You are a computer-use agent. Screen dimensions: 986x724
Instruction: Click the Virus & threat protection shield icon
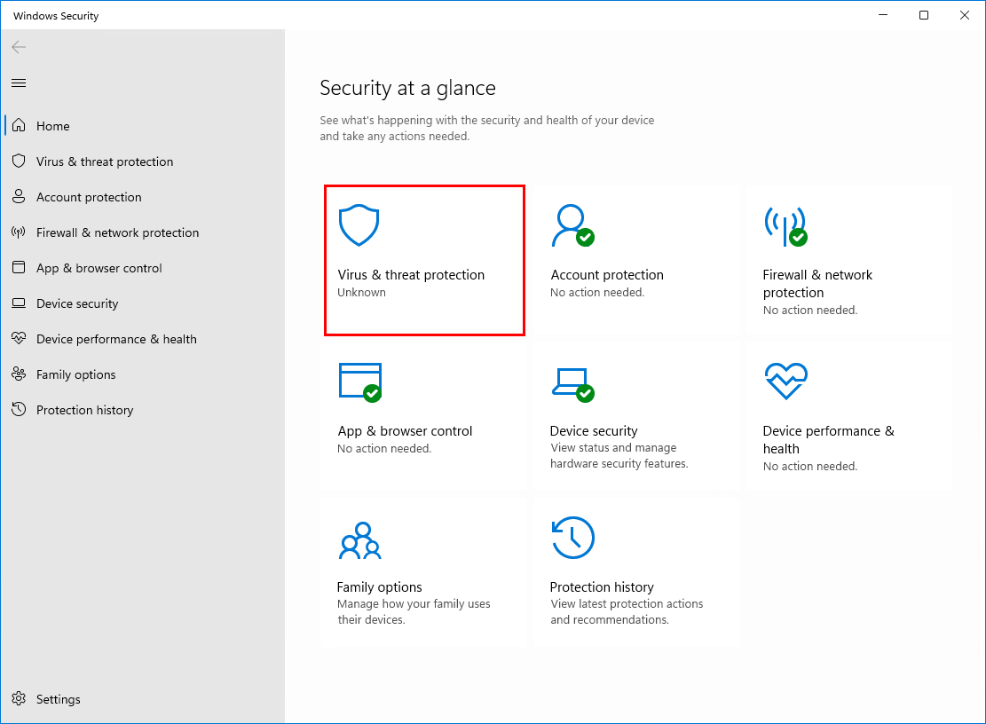click(x=359, y=224)
